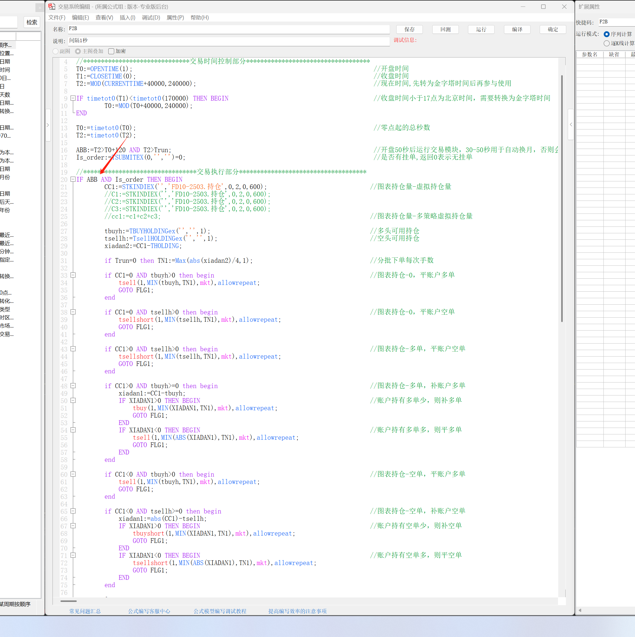The image size is (635, 637).
Task: Collapse code block at line 33
Action: click(x=73, y=275)
